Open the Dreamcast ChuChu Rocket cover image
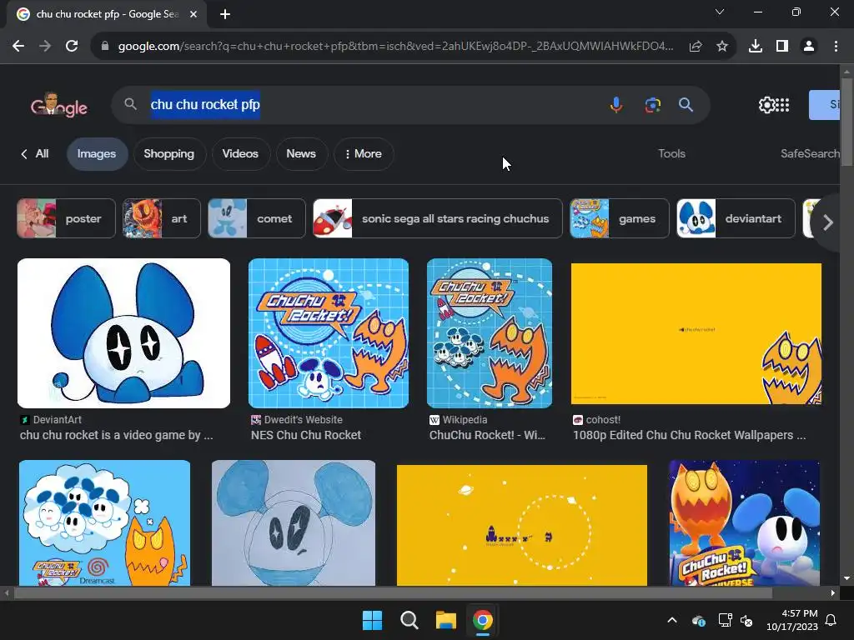Image resolution: width=854 pixels, height=640 pixels. (x=104, y=522)
